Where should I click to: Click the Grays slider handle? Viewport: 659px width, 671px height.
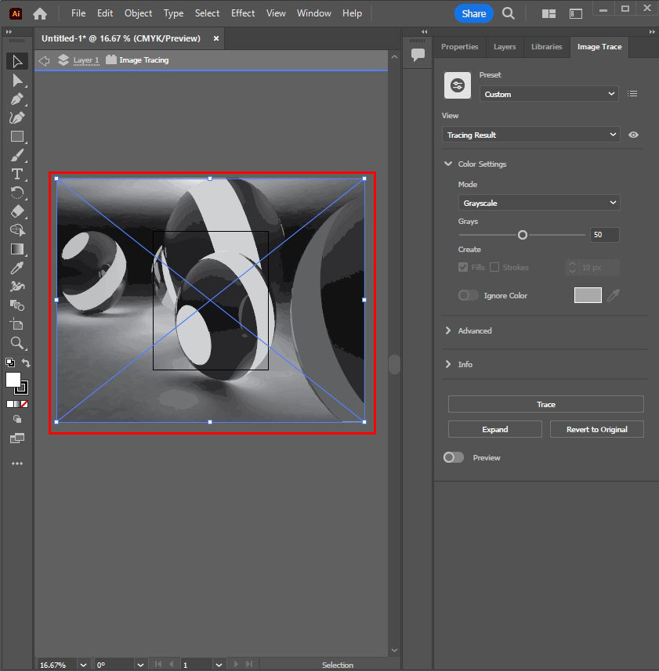coord(523,235)
